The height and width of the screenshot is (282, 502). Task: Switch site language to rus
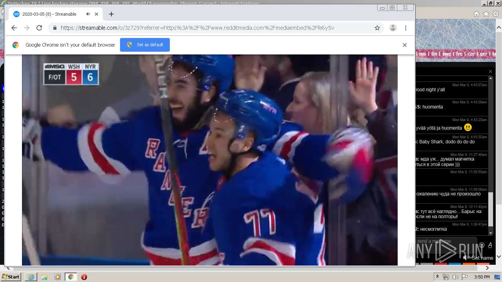(422, 54)
